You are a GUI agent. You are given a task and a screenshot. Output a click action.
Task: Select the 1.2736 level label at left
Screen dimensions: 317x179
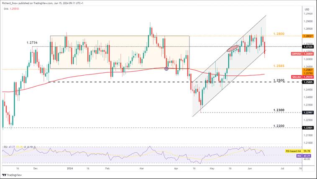coord(32,43)
